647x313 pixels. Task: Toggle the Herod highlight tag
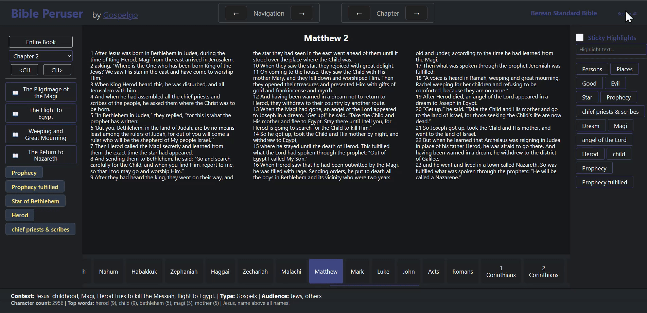(590, 153)
